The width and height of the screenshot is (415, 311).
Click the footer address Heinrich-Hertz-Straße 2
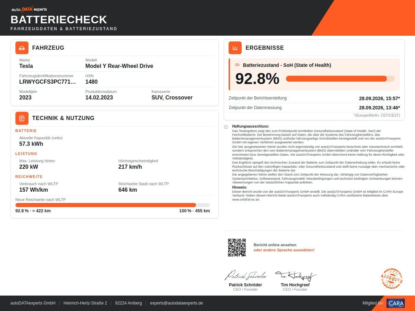[x=85, y=303]
